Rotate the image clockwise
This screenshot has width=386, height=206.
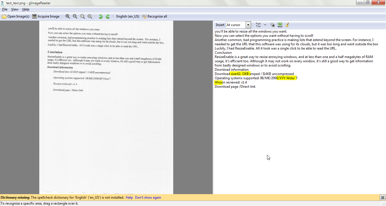click(x=108, y=16)
